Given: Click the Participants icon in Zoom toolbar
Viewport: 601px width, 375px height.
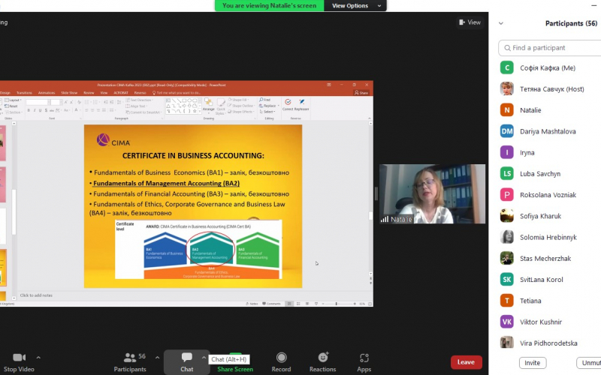Looking at the screenshot, I should pyautogui.click(x=129, y=358).
